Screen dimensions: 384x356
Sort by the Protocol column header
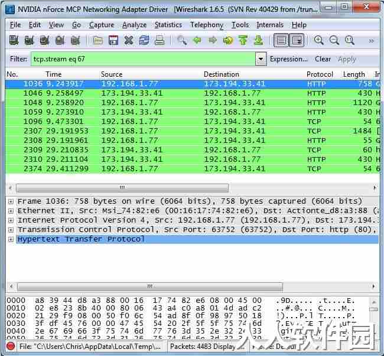pos(320,74)
